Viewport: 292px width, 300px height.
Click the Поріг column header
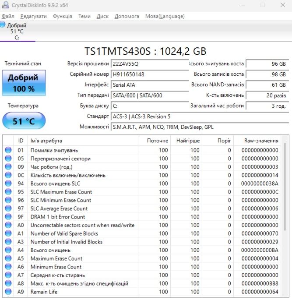click(218, 141)
